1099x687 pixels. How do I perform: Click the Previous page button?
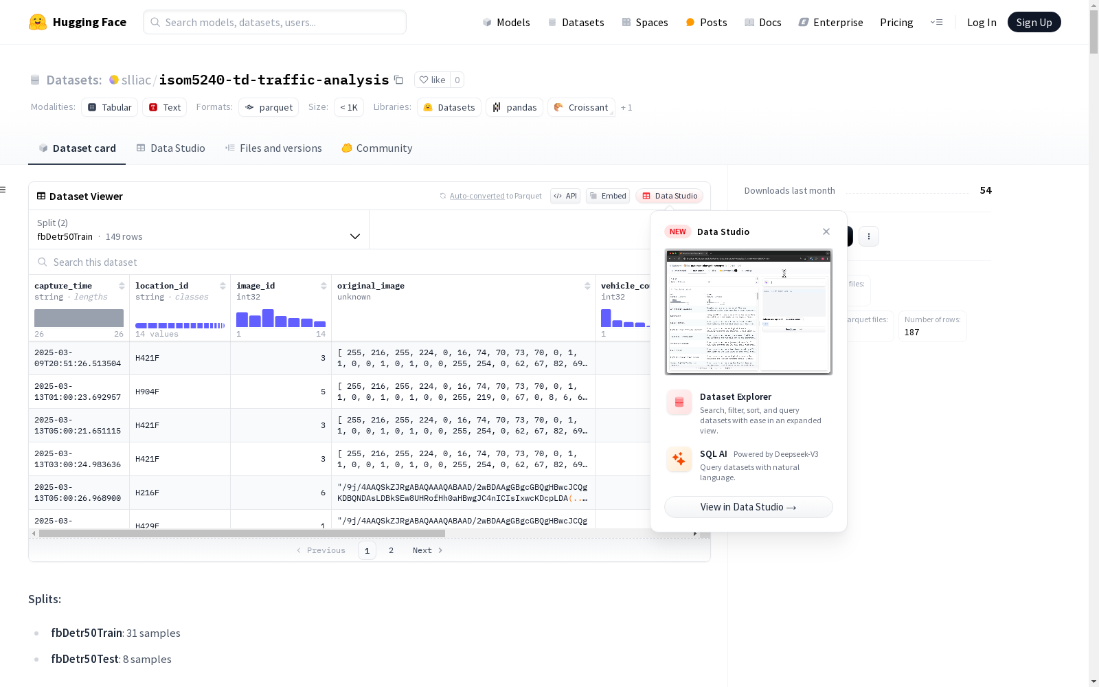[321, 550]
